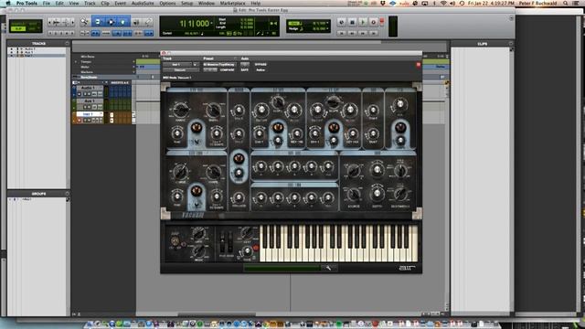Click the red plug-in target button
This screenshot has height=329, width=585.
pos(419,65)
